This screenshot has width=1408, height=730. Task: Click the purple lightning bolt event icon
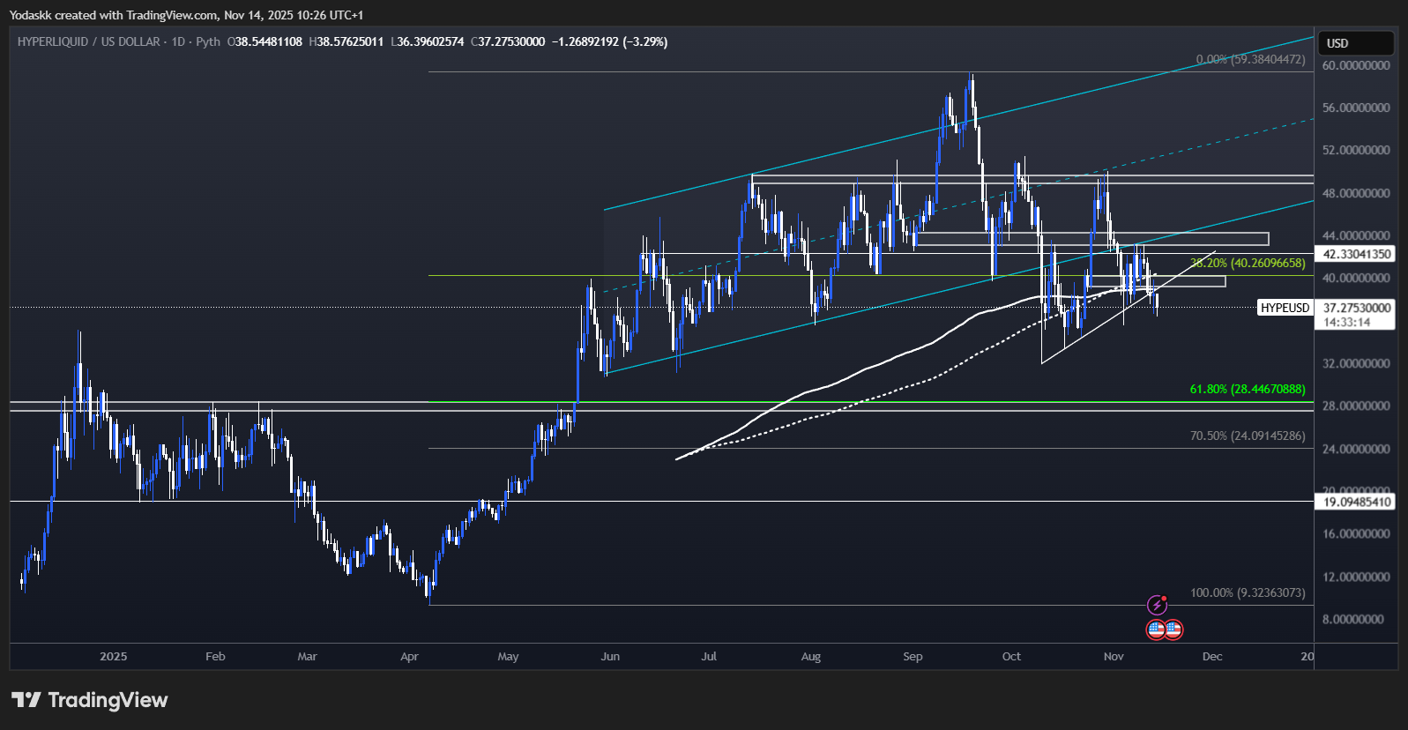[1157, 606]
